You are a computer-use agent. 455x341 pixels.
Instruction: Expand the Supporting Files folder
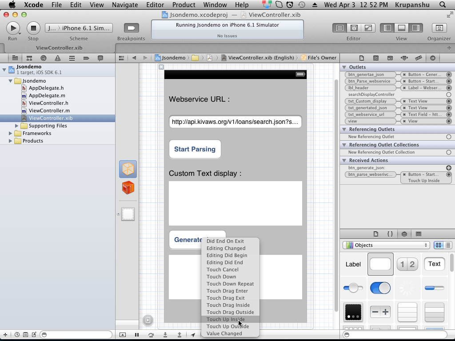click(x=17, y=126)
